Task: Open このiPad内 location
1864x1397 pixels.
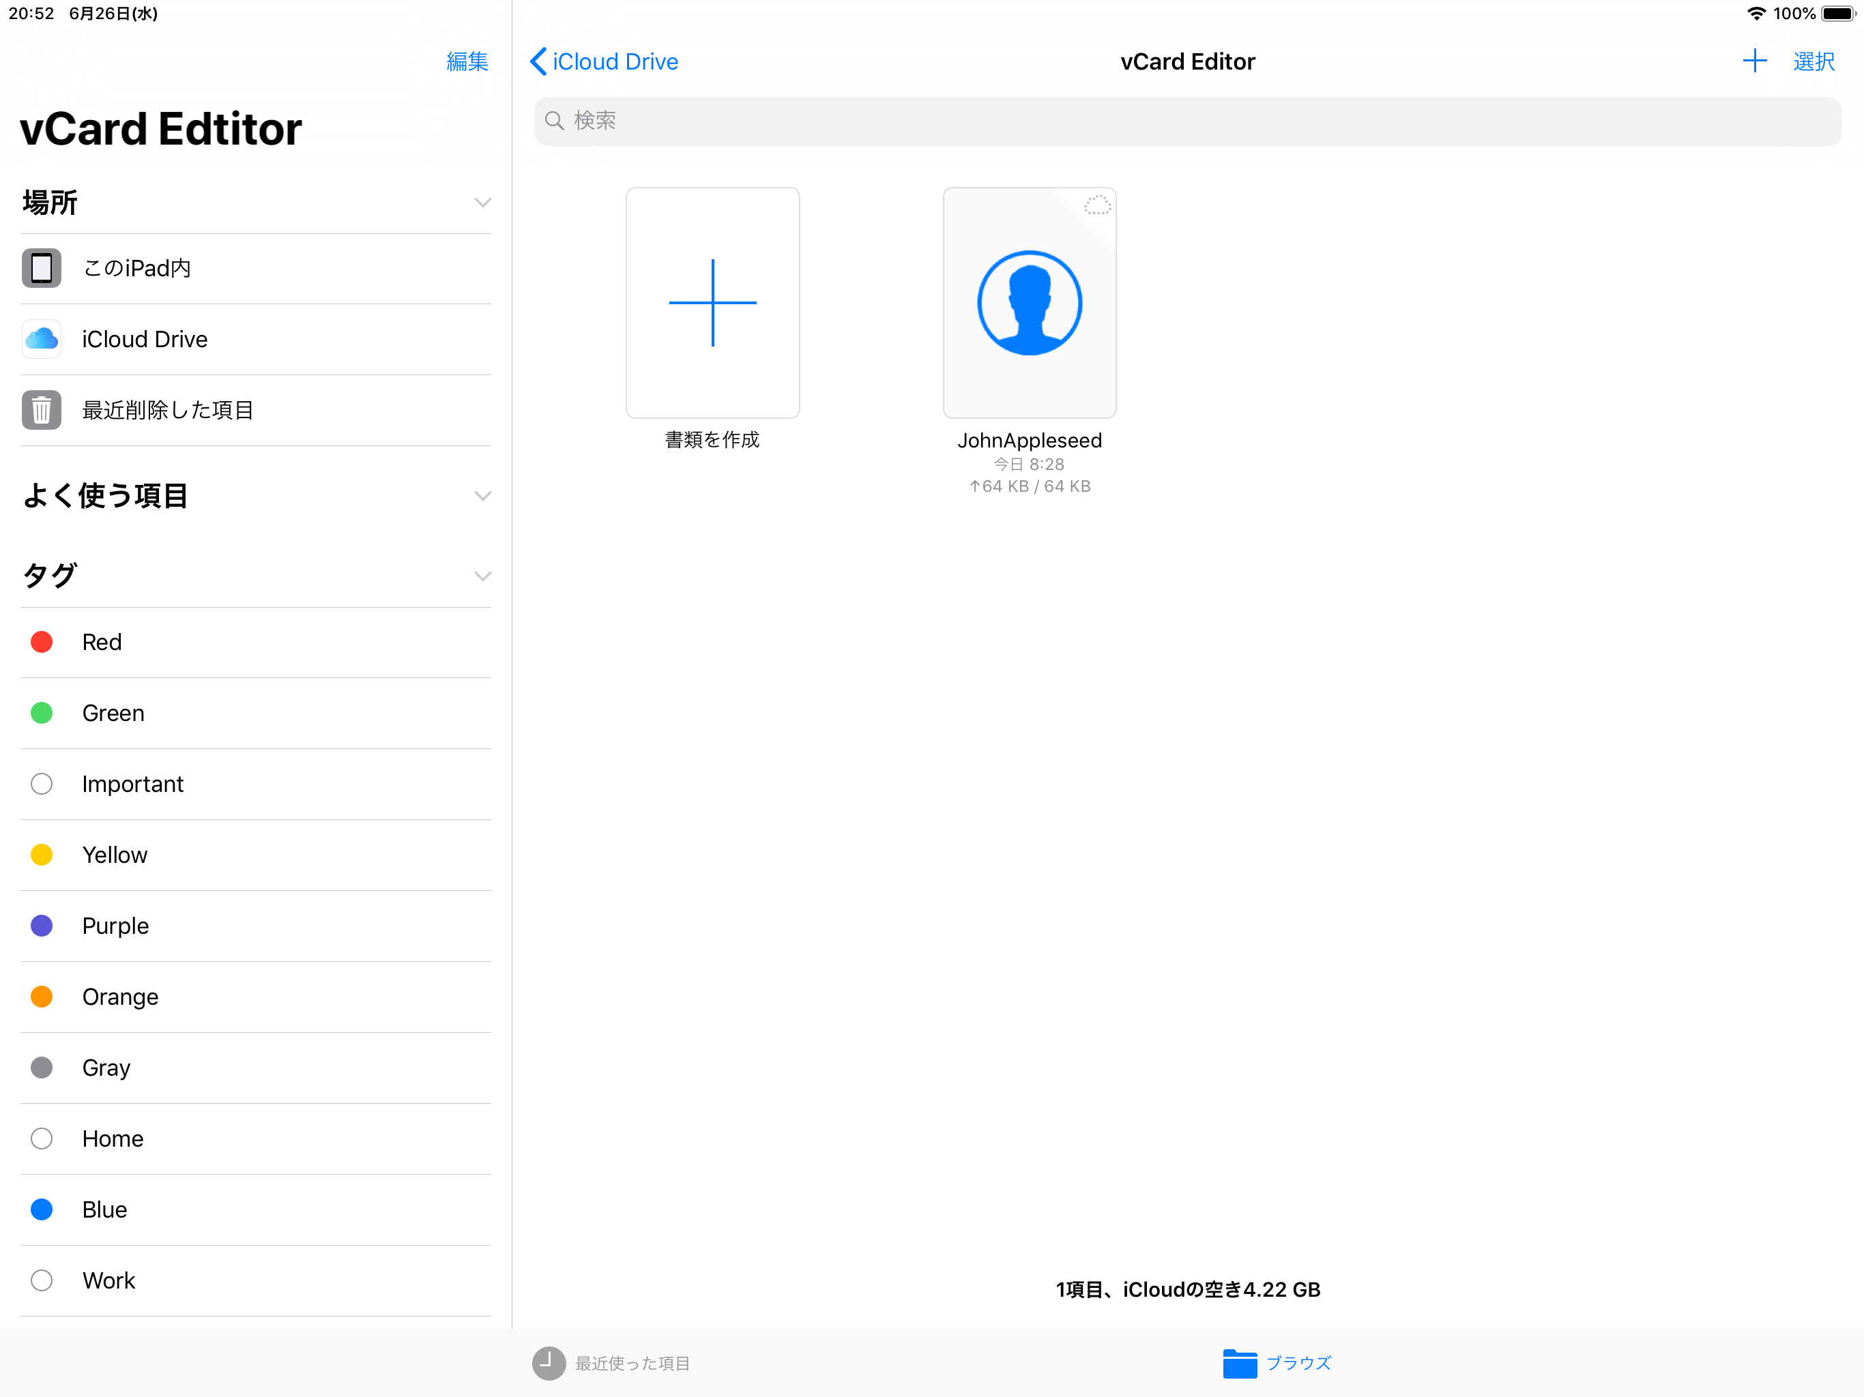Action: coord(255,268)
